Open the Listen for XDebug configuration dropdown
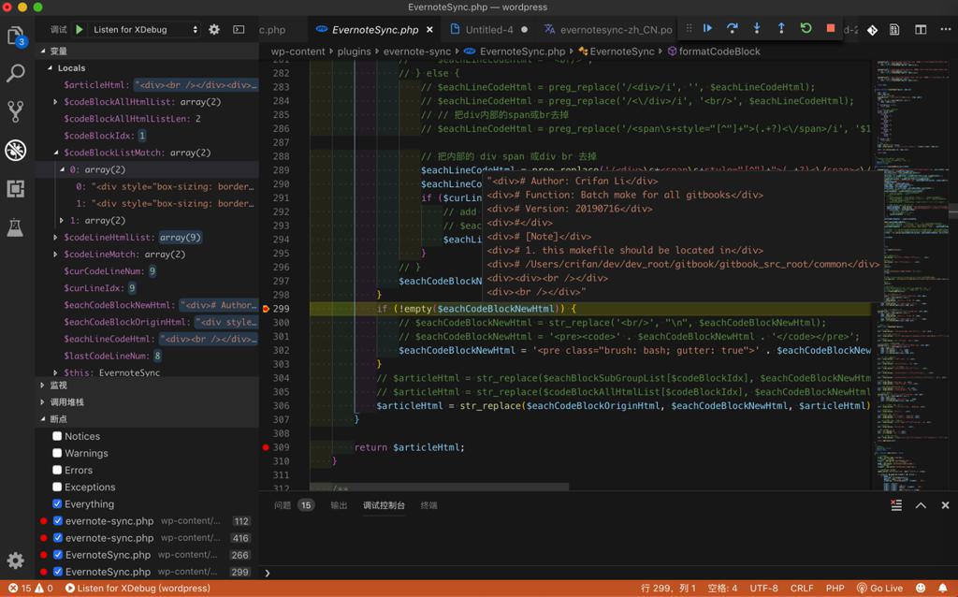 pyautogui.click(x=145, y=30)
